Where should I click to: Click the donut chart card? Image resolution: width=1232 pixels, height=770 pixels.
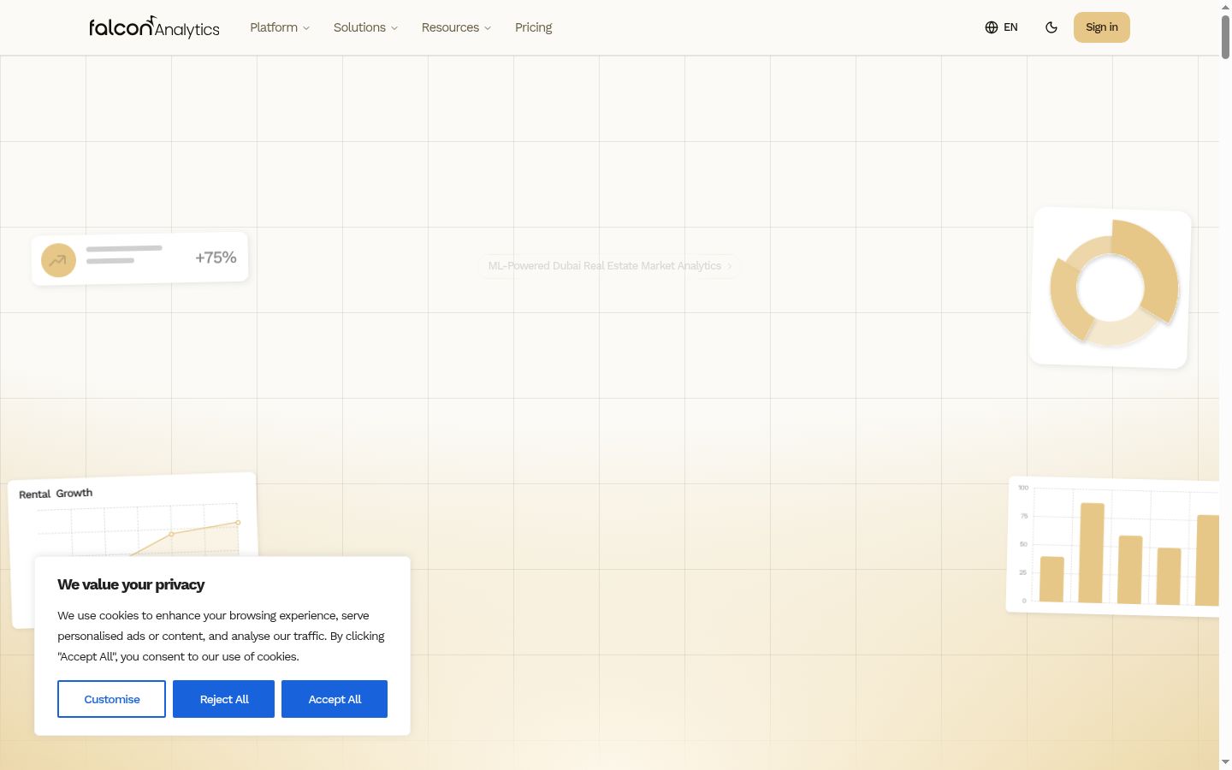1111,287
